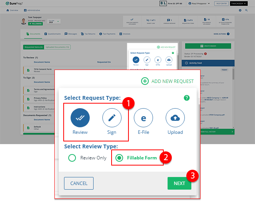Click the Terms and Agreement document name
Screen dimensions: 255x203
(44, 89)
